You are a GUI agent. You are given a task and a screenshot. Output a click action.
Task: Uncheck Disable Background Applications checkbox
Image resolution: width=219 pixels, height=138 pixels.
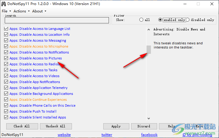click(6, 94)
